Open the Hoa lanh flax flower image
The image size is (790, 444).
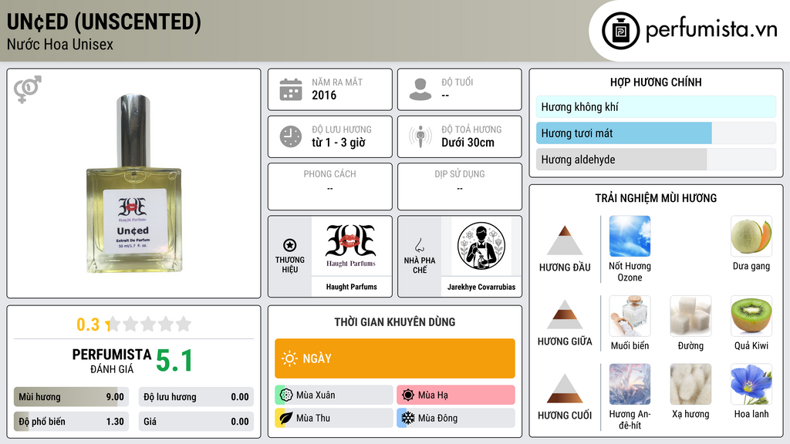(751, 385)
